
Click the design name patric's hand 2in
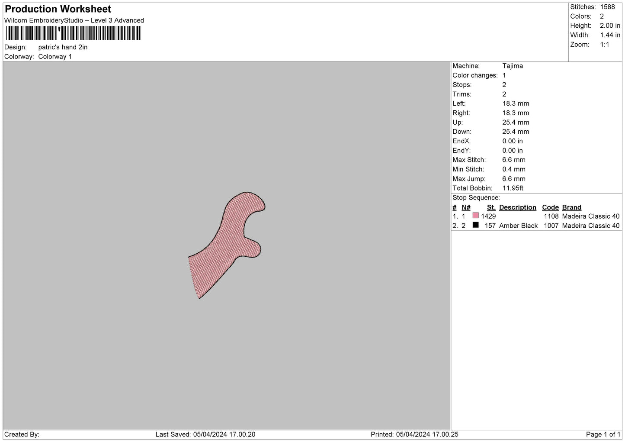click(x=63, y=47)
